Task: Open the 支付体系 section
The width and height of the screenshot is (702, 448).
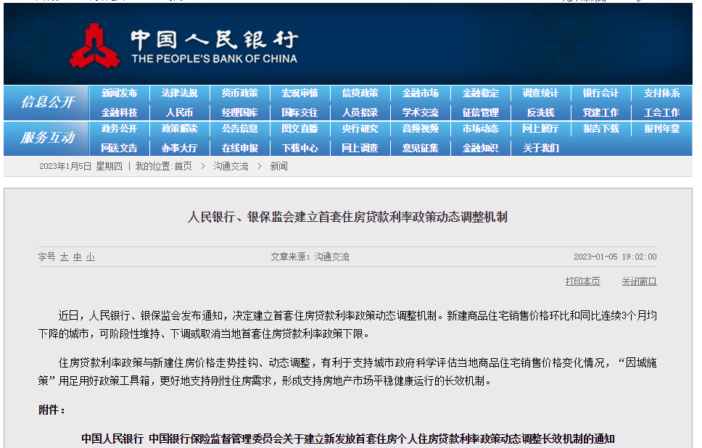Action: point(661,93)
